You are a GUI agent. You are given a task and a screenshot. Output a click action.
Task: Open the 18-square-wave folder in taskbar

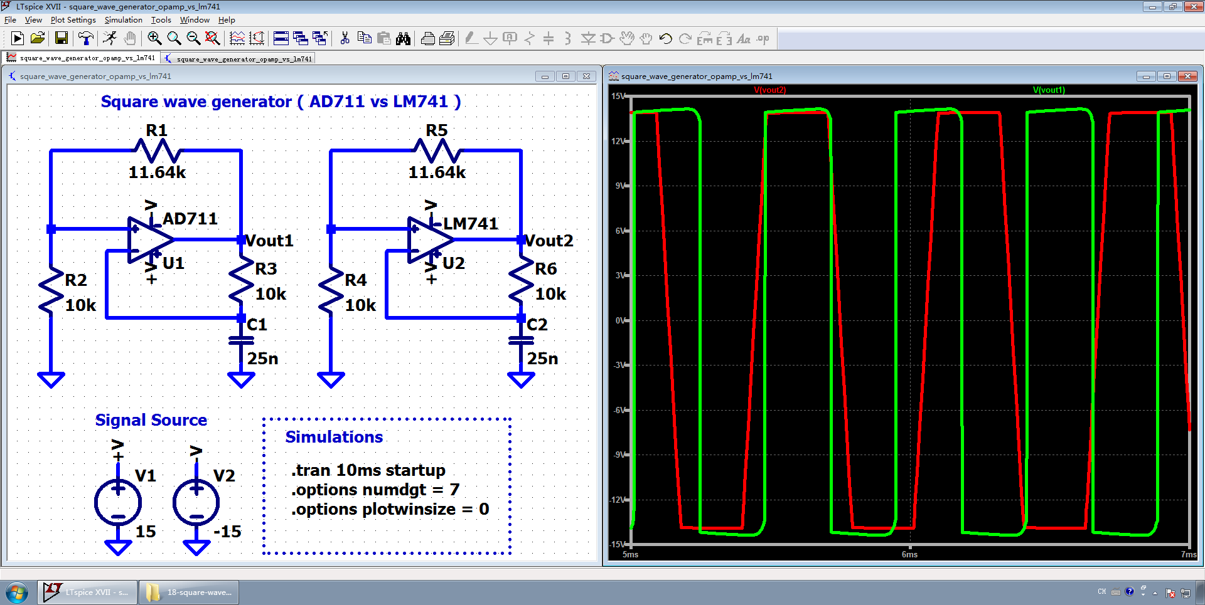click(189, 592)
